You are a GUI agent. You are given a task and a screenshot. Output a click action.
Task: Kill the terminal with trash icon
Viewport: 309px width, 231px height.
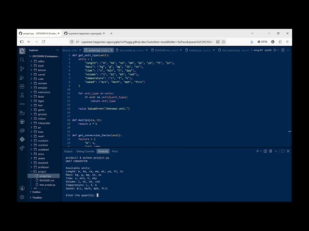coord(270,151)
